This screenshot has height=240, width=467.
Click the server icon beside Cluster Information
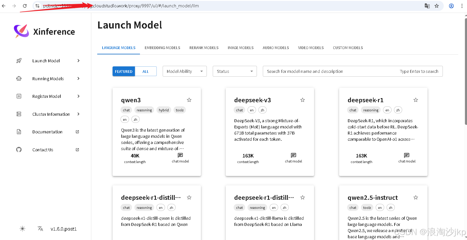pyautogui.click(x=19, y=114)
